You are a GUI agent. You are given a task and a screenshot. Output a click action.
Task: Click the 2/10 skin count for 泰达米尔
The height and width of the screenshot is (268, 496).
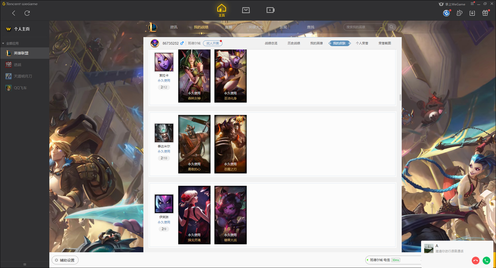[164, 158]
